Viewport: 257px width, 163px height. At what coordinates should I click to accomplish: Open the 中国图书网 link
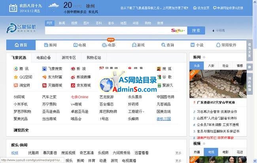click(165, 97)
